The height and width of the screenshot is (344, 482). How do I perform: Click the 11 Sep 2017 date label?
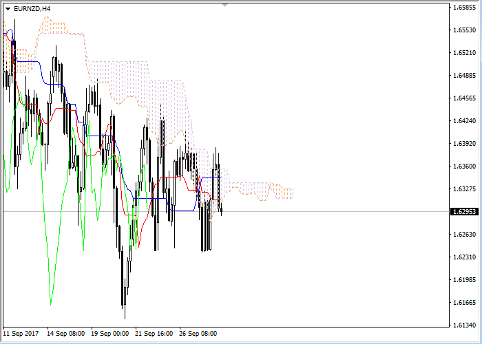[x=21, y=334]
